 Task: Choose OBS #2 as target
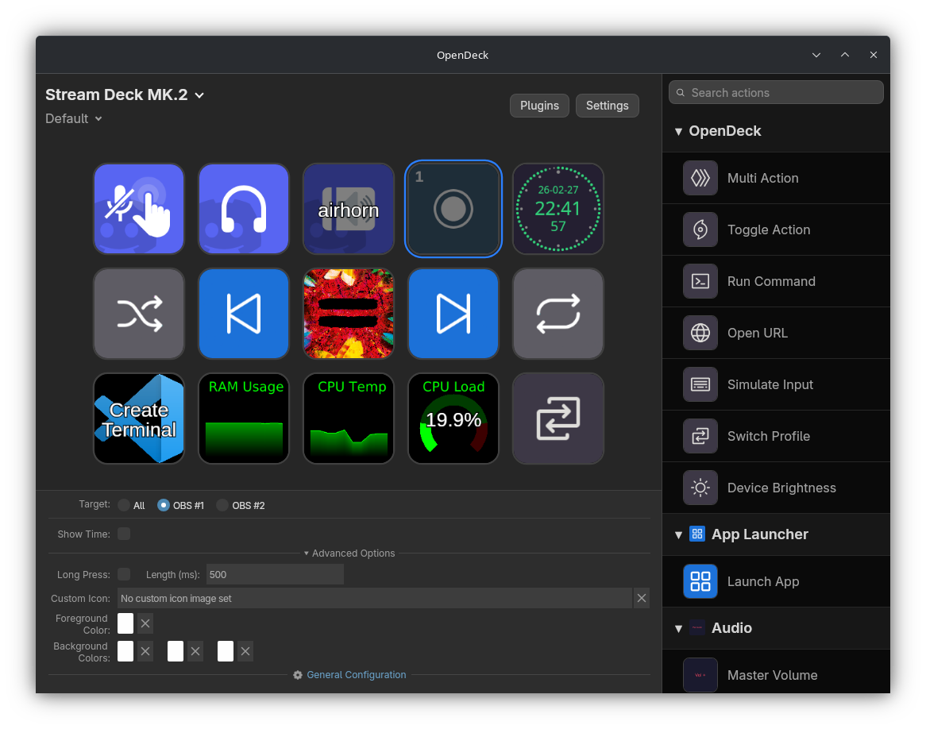(222, 505)
